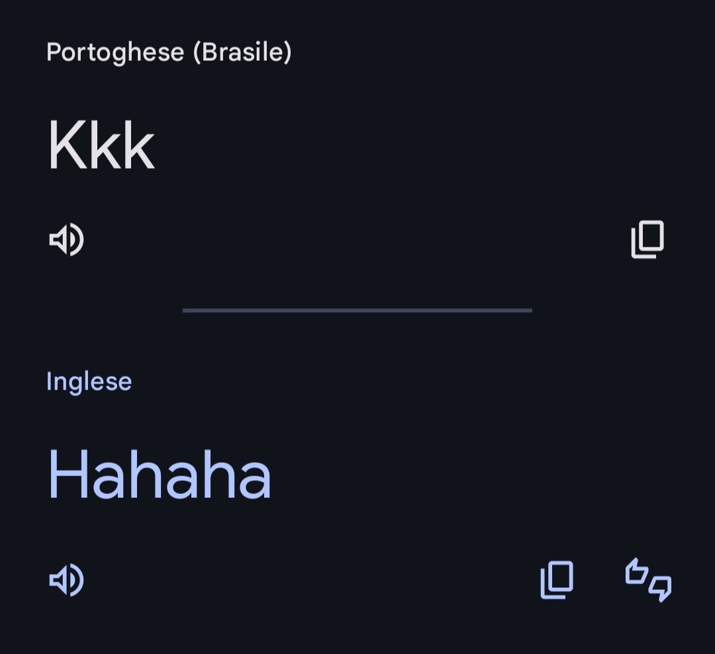Listen to the English translation Hahaha
The height and width of the screenshot is (654, 715).
pyautogui.click(x=66, y=581)
